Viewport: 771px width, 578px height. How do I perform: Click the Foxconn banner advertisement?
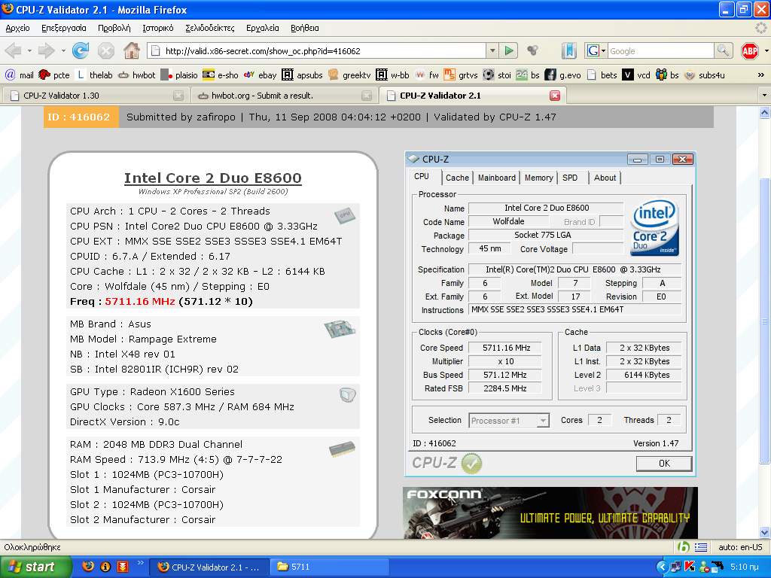click(550, 513)
